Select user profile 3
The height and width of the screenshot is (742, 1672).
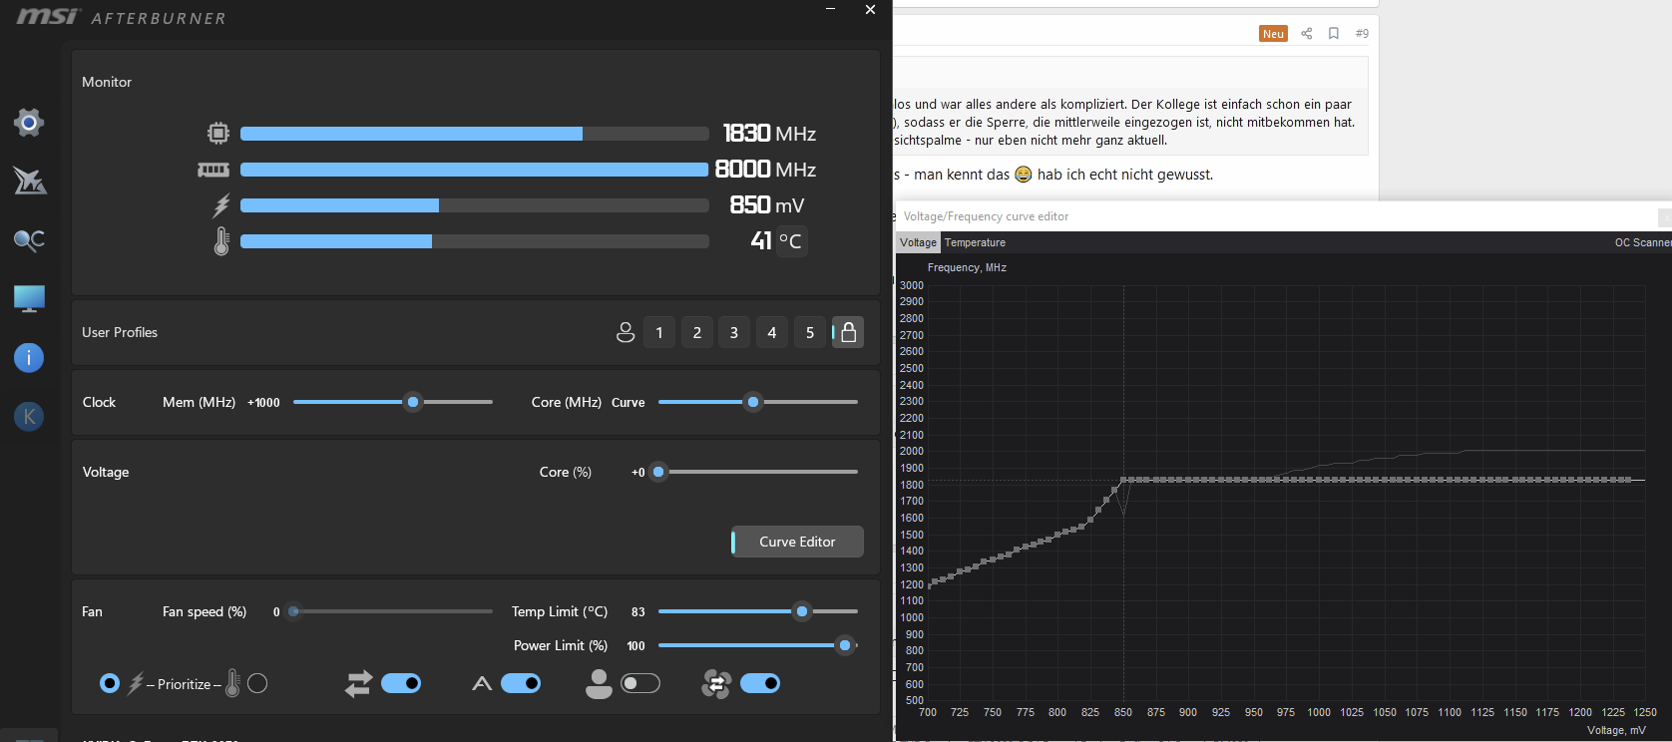[734, 332]
